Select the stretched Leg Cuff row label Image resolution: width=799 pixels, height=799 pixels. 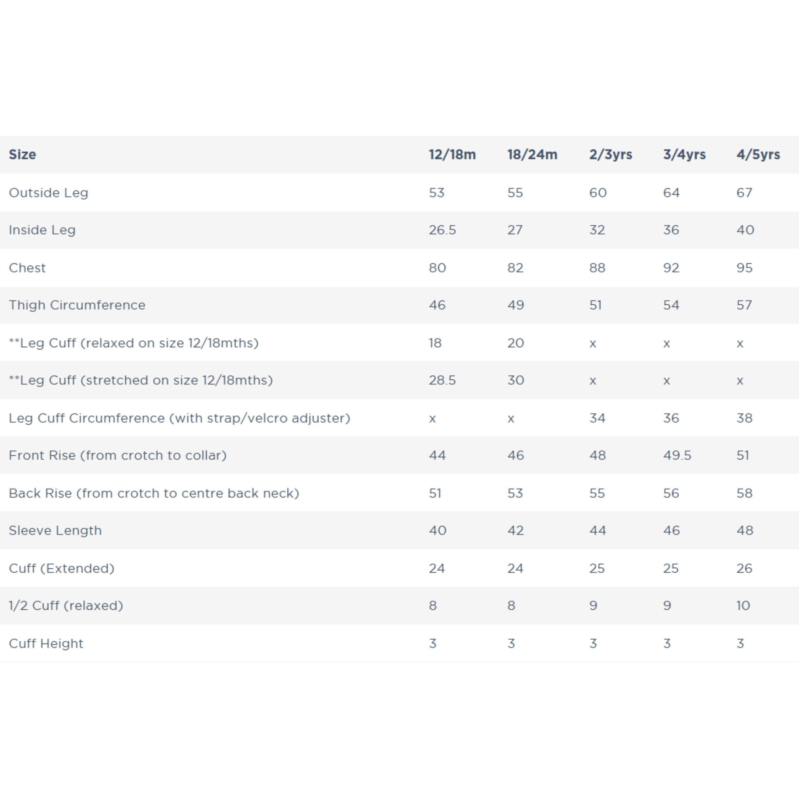(x=140, y=381)
